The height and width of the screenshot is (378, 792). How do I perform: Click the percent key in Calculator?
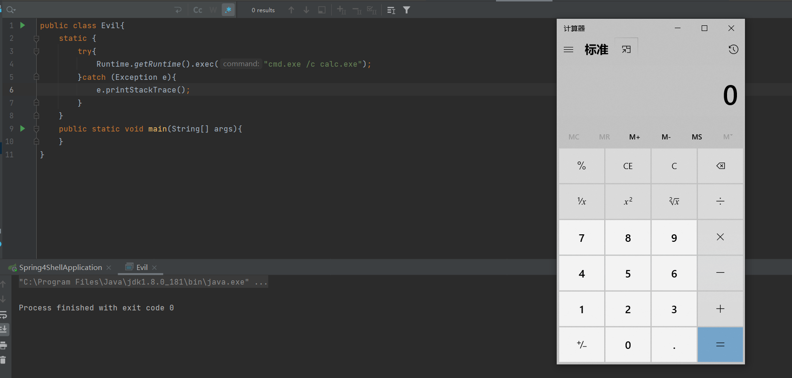click(x=582, y=166)
